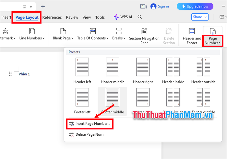Expand Table Of Contents dropdown

107,38
